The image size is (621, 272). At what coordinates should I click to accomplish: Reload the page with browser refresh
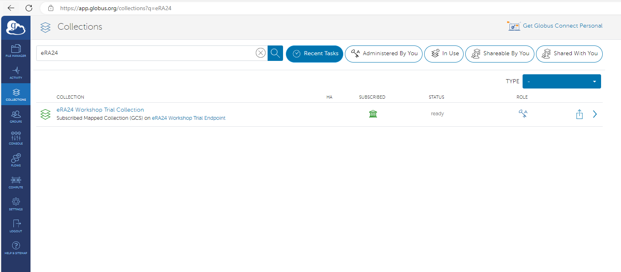[29, 8]
